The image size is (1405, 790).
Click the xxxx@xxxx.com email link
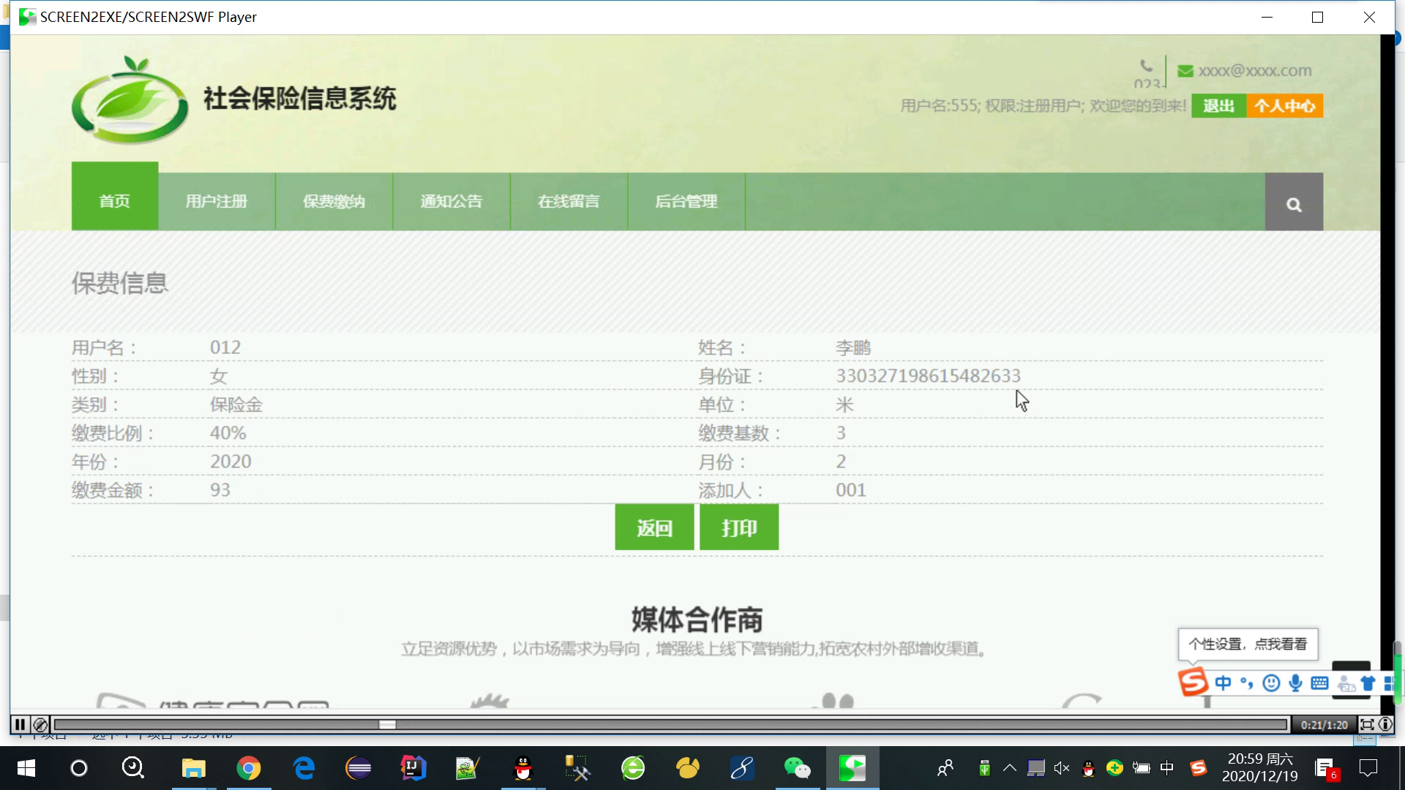(x=1255, y=71)
